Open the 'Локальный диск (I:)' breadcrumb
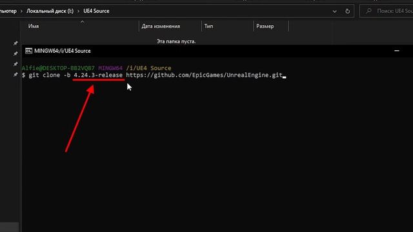 pyautogui.click(x=50, y=11)
